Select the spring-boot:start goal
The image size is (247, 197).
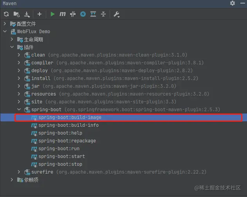click(61, 156)
